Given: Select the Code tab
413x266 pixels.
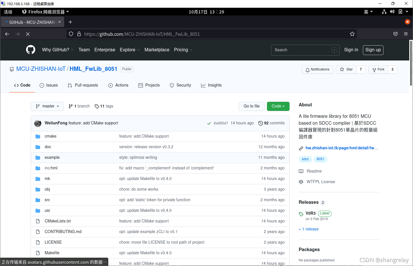Looking at the screenshot, I should (22, 85).
